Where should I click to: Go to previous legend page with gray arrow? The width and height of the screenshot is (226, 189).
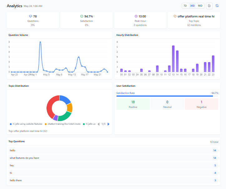[99, 124]
